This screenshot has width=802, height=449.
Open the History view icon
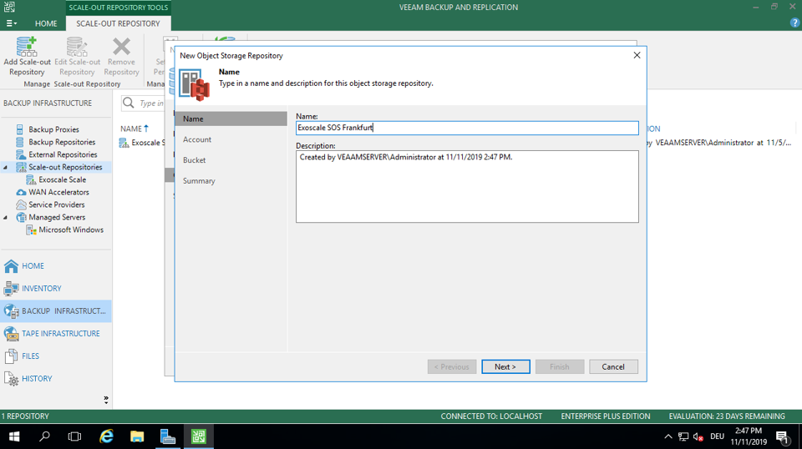click(11, 379)
